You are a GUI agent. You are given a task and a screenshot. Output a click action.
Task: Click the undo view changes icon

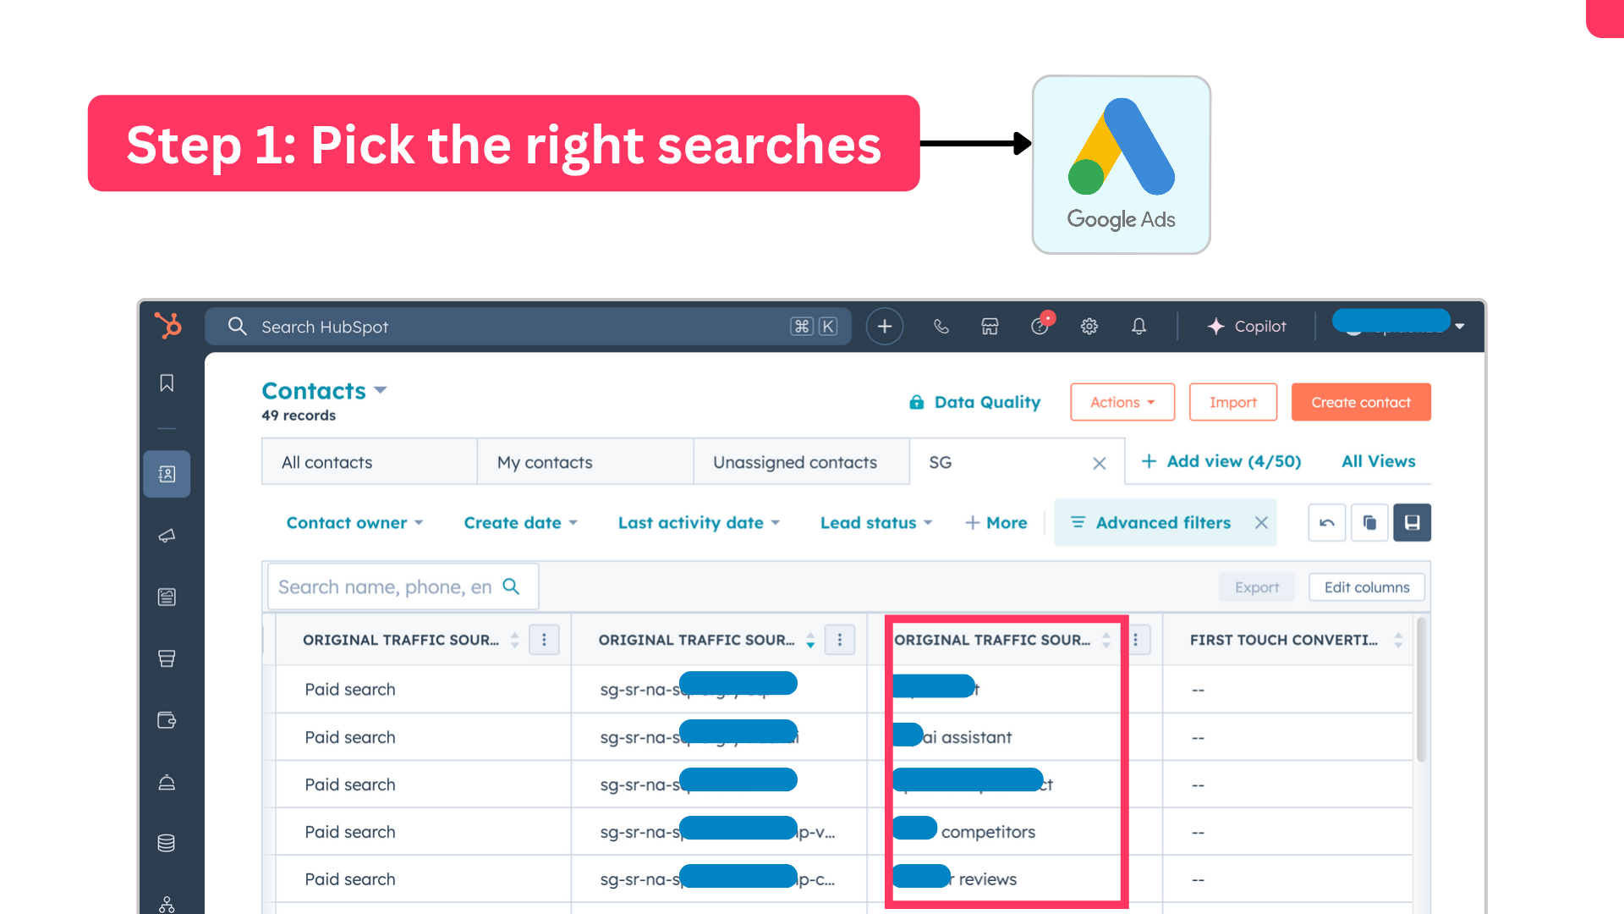point(1327,523)
